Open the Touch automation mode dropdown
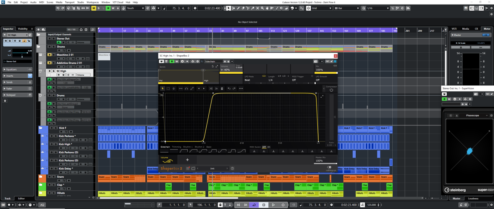The width and height of the screenshot is (494, 209). (x=136, y=8)
